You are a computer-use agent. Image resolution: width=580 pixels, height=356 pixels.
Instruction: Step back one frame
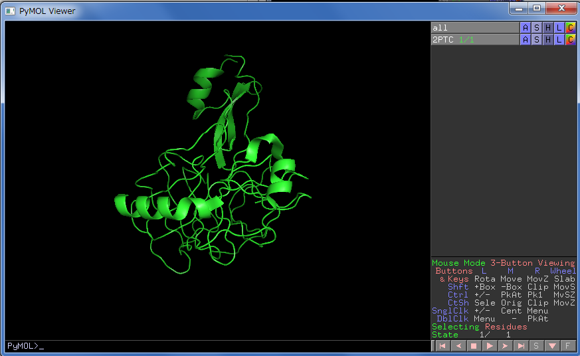tap(458, 346)
